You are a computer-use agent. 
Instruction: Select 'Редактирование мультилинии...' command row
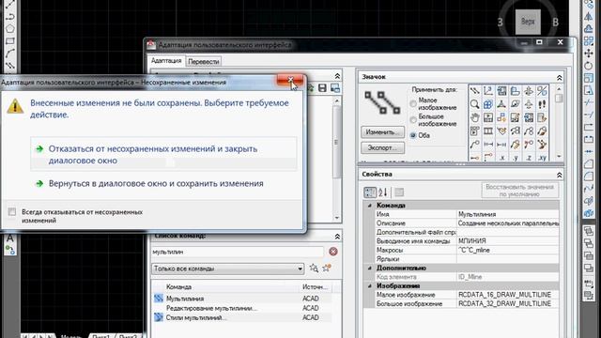tap(242, 308)
